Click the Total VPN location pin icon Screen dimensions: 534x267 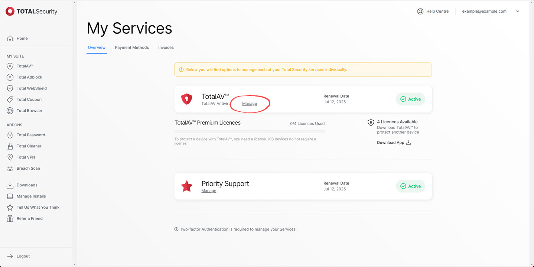pos(10,157)
